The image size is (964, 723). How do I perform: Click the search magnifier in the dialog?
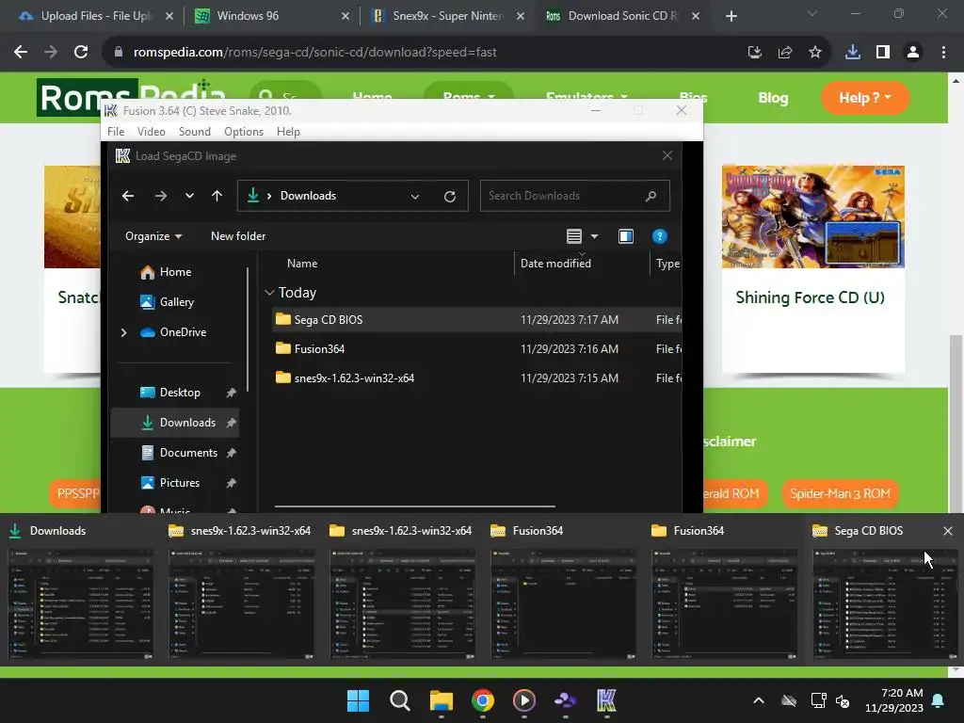point(651,196)
